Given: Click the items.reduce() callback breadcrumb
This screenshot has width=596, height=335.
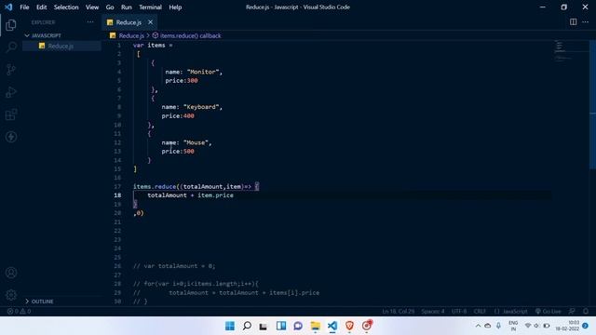Looking at the screenshot, I should tap(190, 35).
